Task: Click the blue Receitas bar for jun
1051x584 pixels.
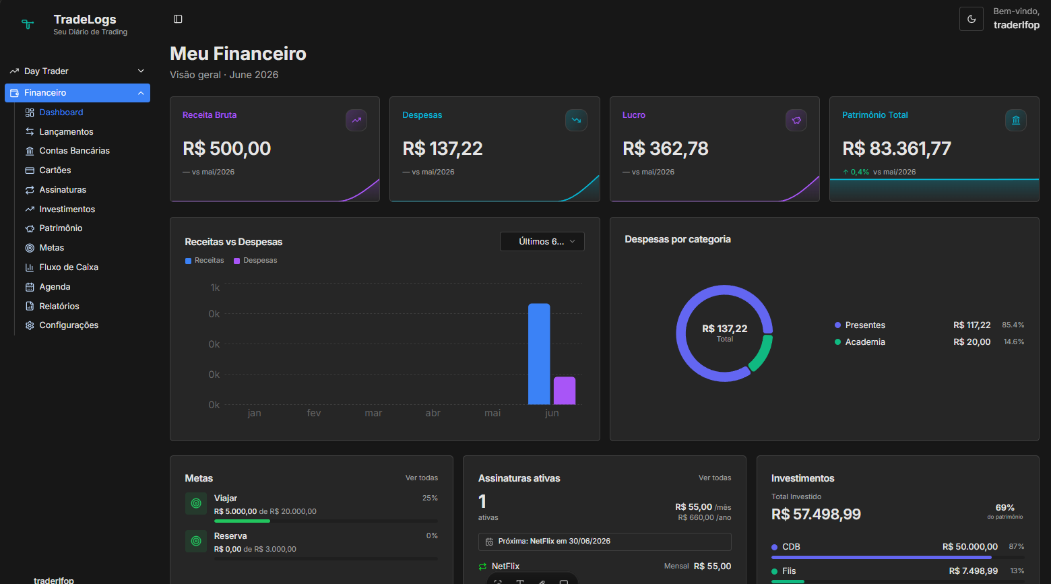Action: tap(539, 354)
